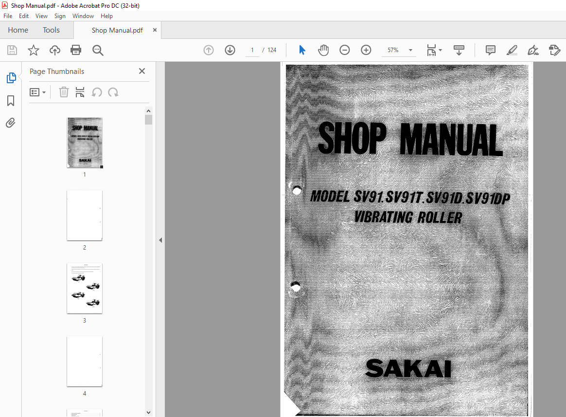Close the Shop Manual.pdf tab
This screenshot has width=566, height=417.
(x=155, y=30)
